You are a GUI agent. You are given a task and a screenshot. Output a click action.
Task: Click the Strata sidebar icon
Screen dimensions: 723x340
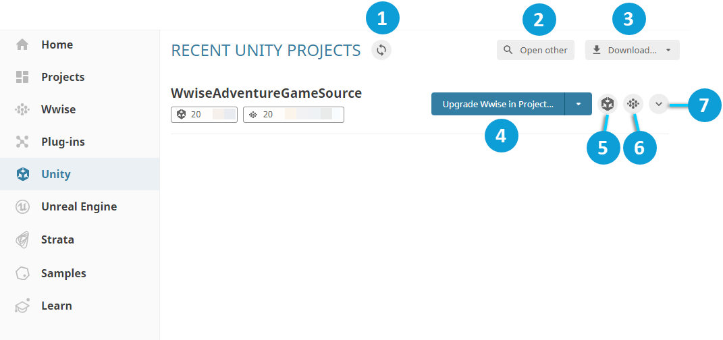pos(22,239)
